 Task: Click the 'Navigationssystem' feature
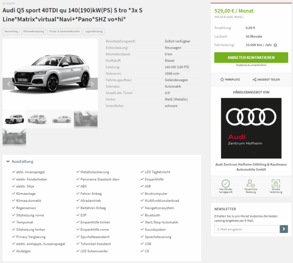[x=159, y=208]
